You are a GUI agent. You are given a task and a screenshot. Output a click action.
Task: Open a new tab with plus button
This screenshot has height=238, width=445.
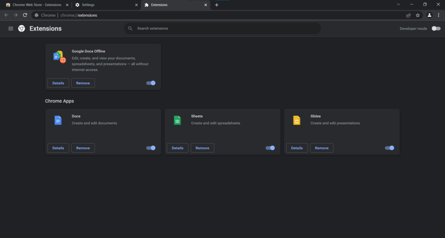216,5
